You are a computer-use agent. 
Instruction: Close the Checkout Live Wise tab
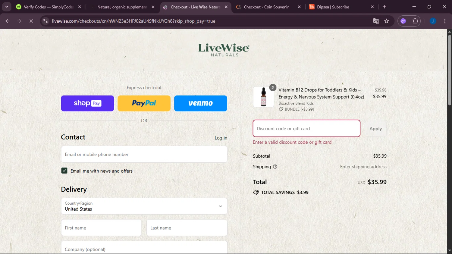click(226, 7)
